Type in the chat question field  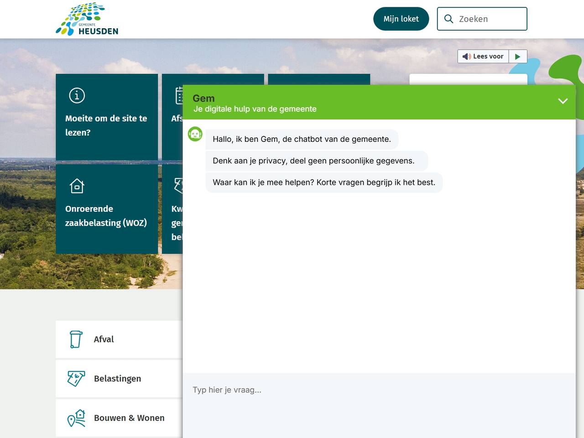[379, 390]
